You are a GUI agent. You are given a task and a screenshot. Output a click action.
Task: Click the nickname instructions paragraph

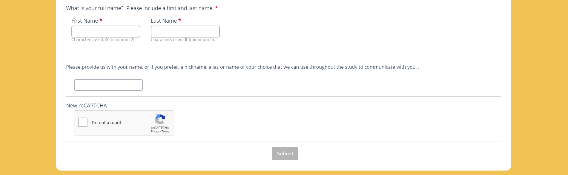242,67
